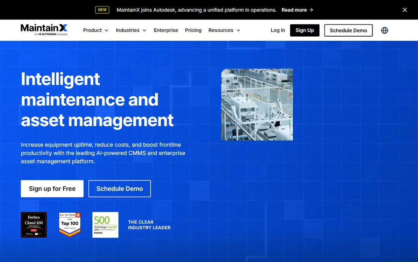This screenshot has height=262, width=418.
Task: Click the NEW badge in the banner
Action: tap(102, 10)
